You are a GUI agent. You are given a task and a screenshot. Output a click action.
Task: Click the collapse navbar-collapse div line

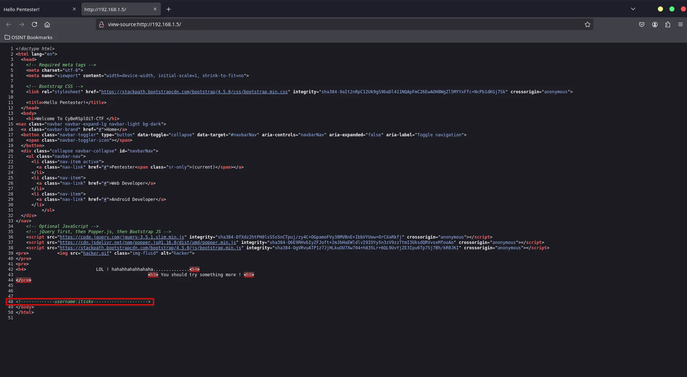click(90, 151)
